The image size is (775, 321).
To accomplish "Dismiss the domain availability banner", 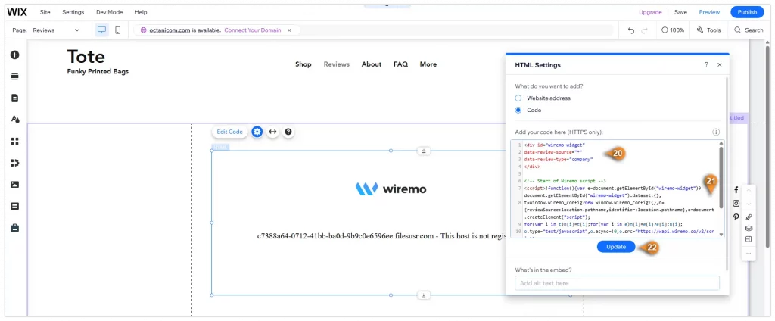I will tap(290, 30).
